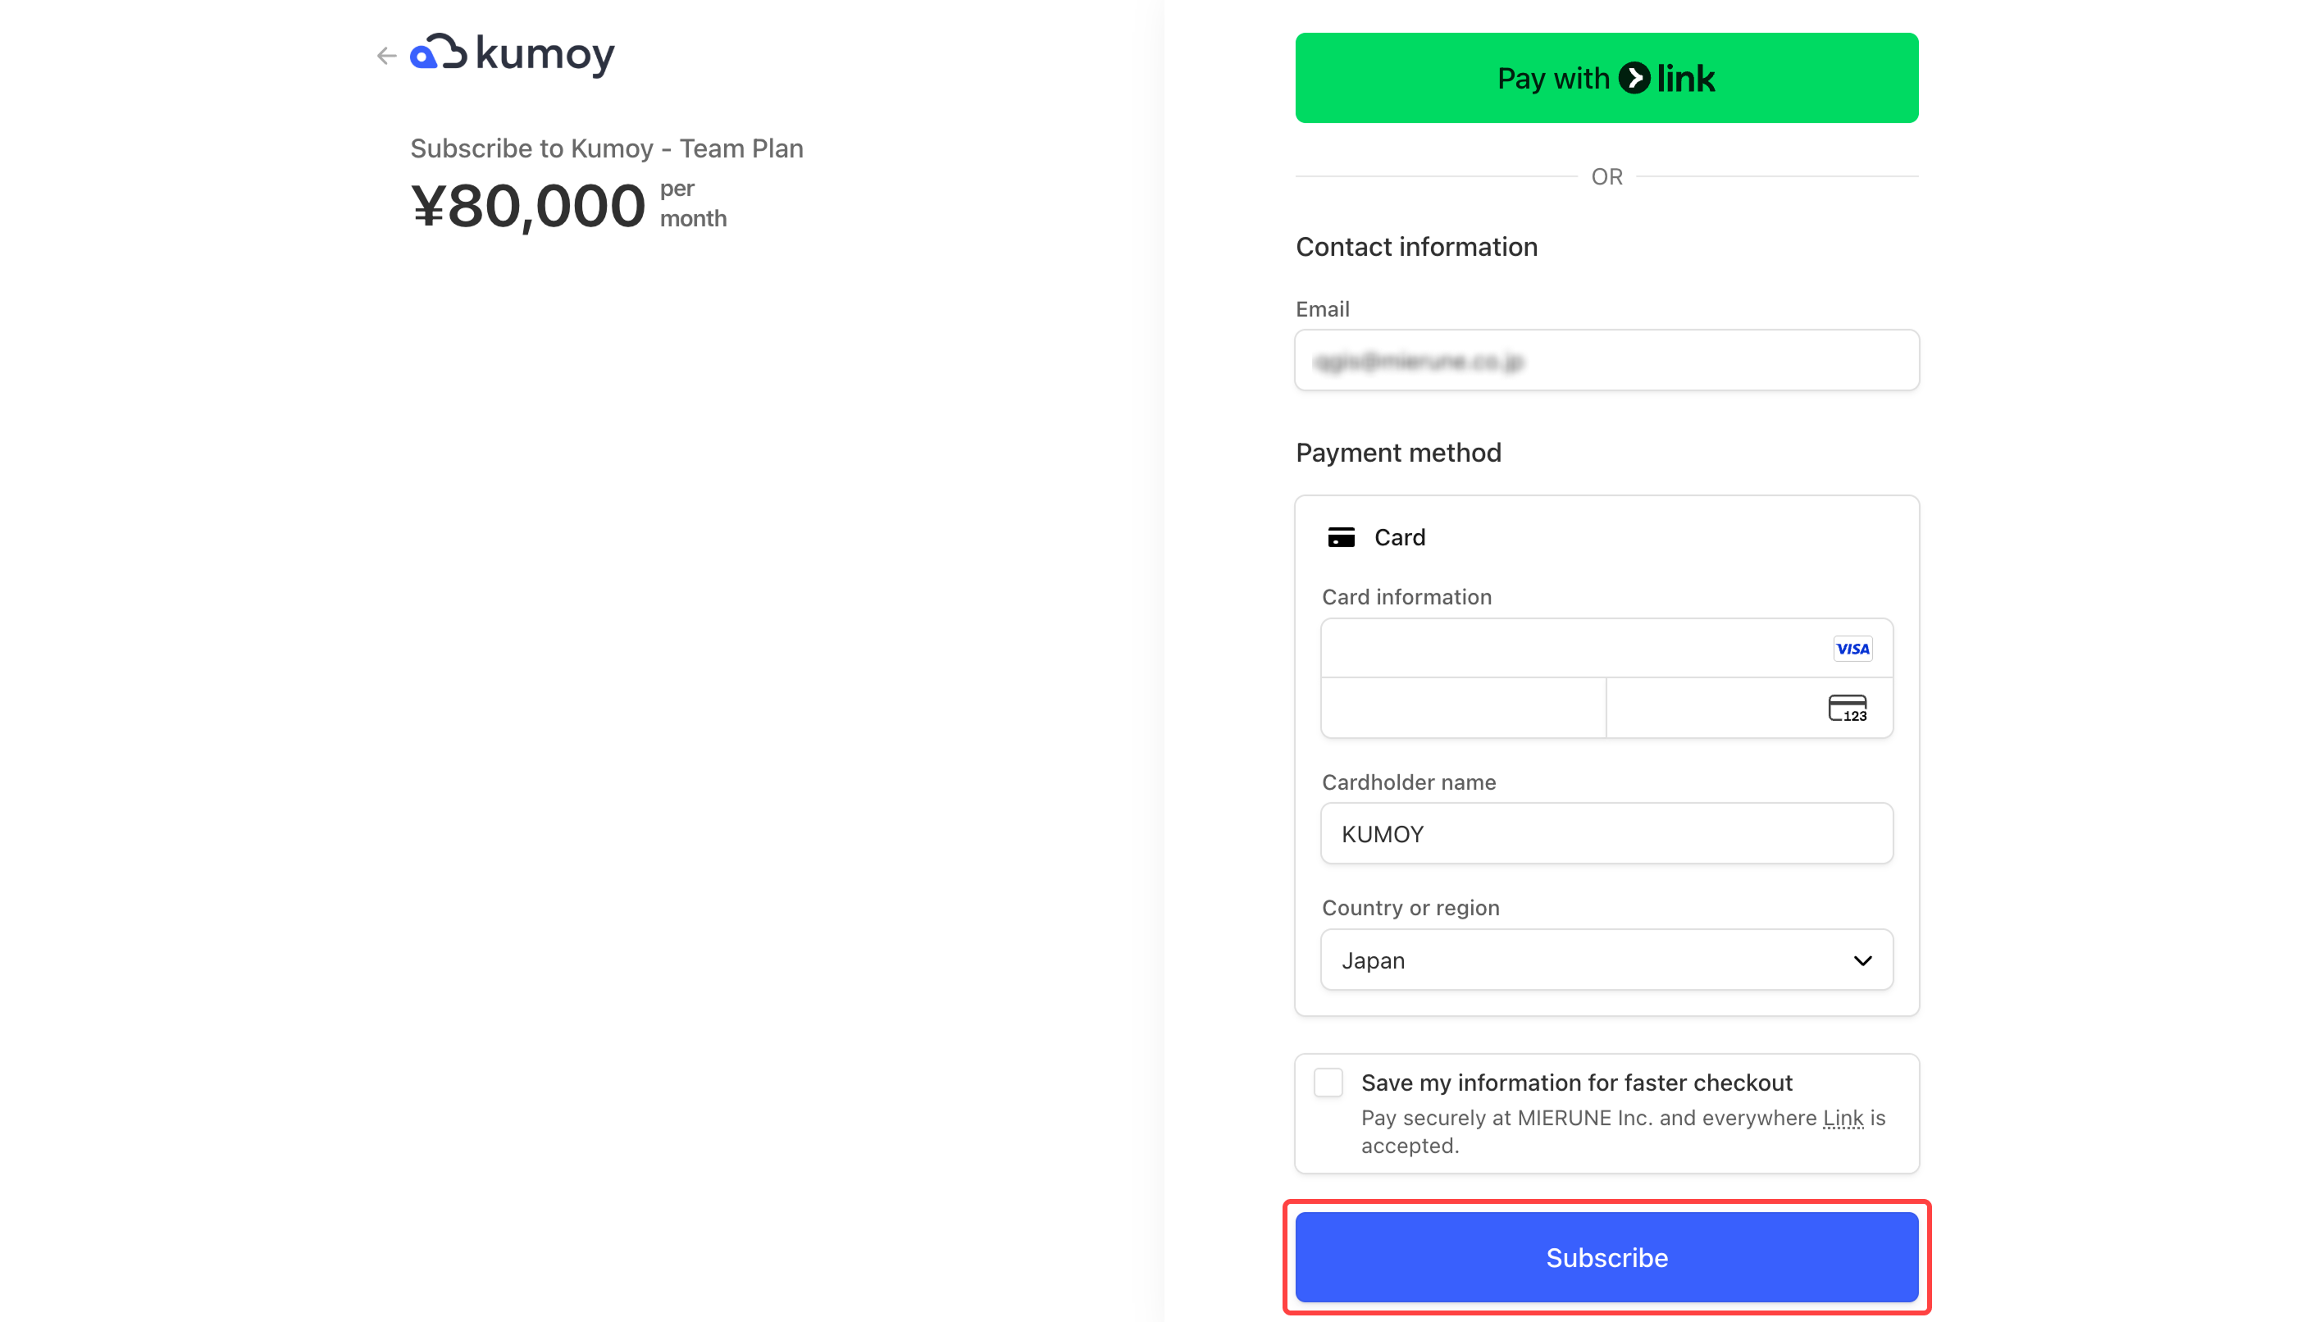Enable Save my information for faster checkout

pyautogui.click(x=1328, y=1083)
